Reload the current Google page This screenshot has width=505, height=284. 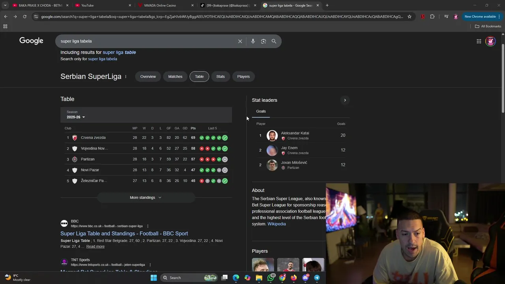click(24, 17)
